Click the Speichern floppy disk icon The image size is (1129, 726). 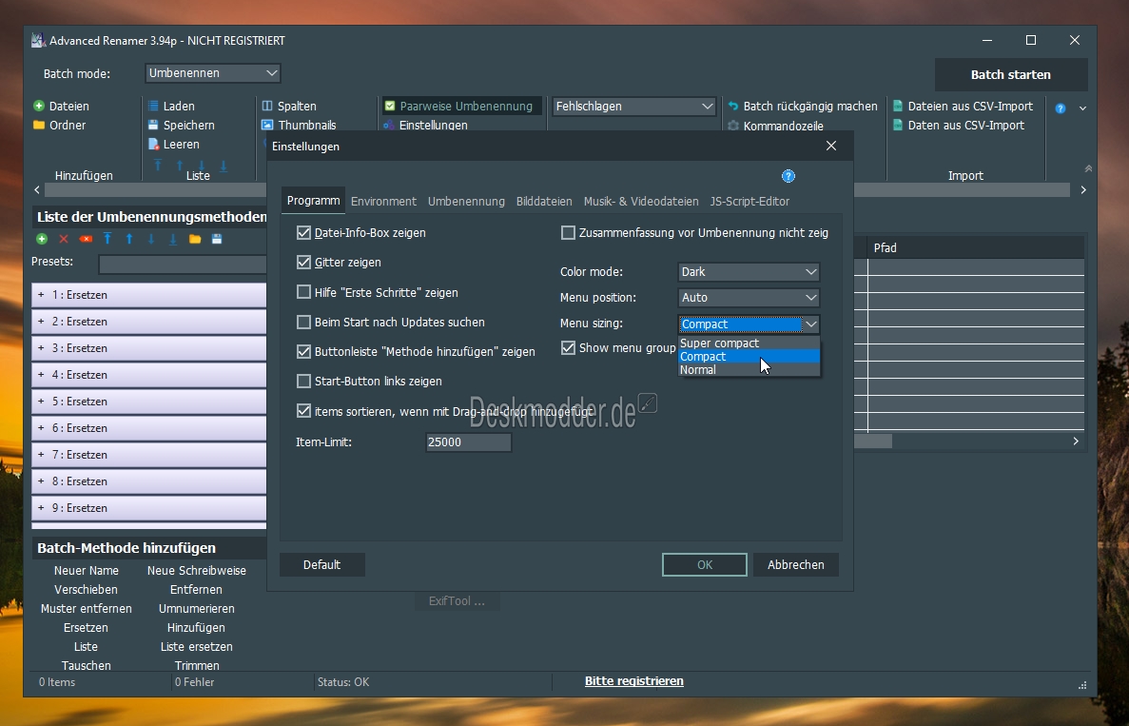(152, 125)
